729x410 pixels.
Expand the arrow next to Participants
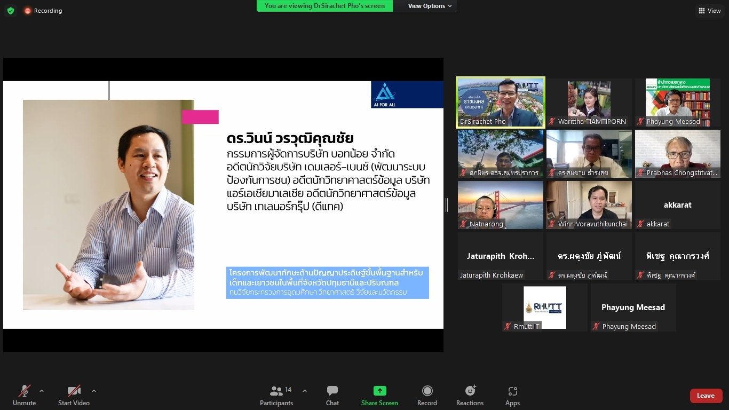[305, 391]
